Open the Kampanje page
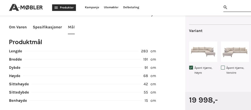This screenshot has height=110, width=251. click(x=92, y=7)
